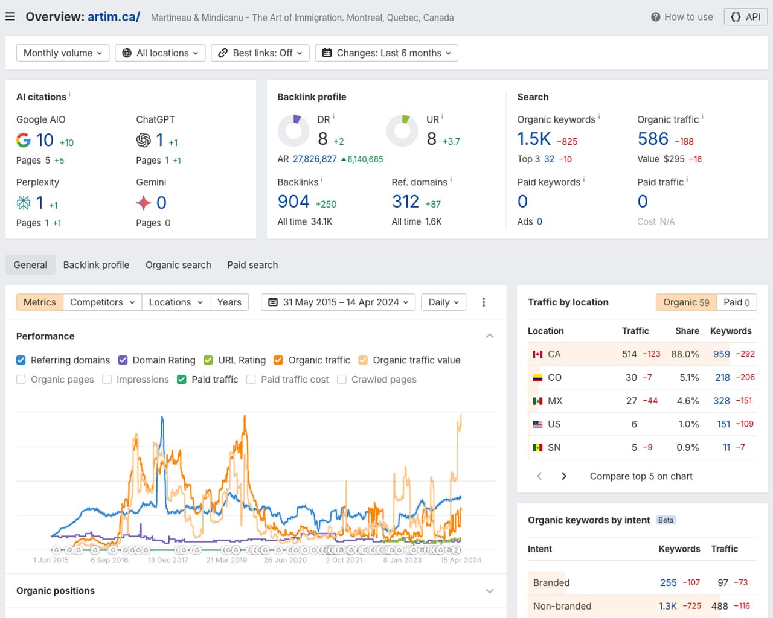Click the Google AIO logo icon

[24, 140]
